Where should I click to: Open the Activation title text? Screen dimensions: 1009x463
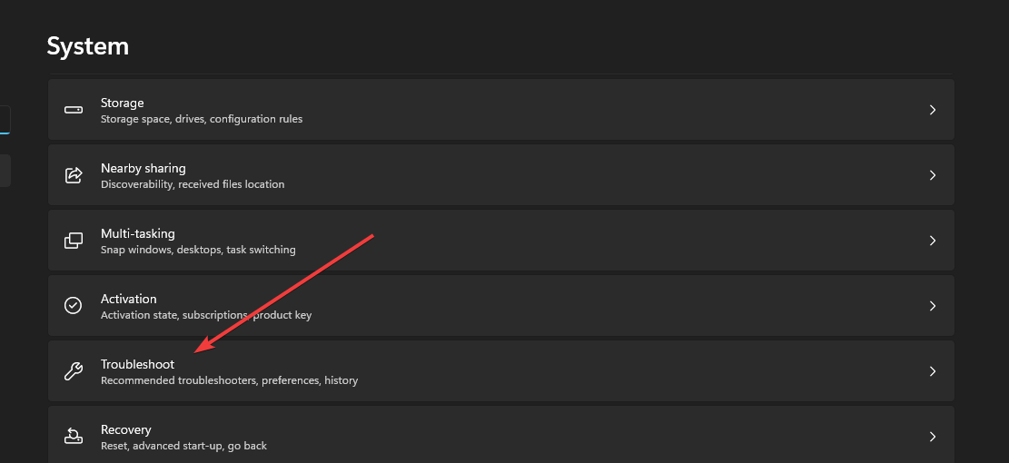point(129,299)
